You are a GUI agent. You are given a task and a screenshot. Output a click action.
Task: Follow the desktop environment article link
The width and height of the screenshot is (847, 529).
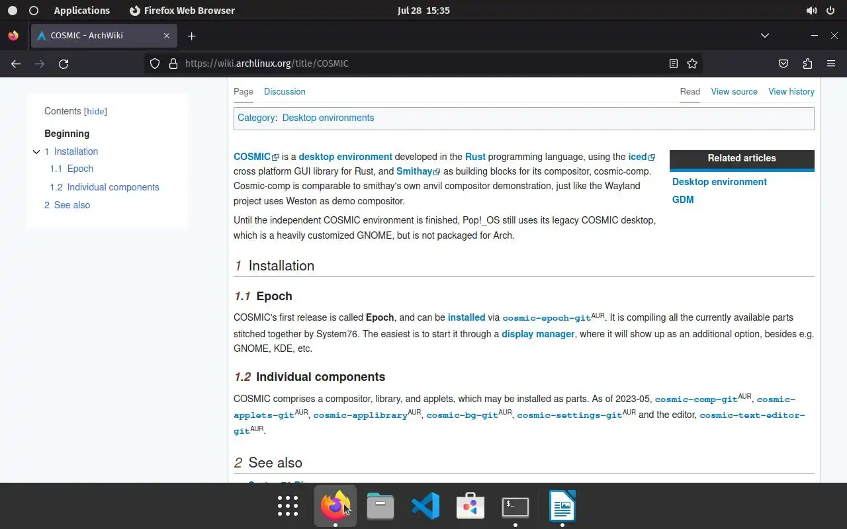pyautogui.click(x=345, y=157)
